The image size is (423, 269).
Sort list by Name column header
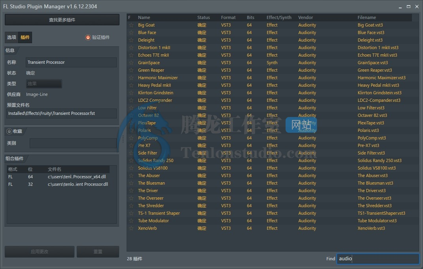pos(144,17)
